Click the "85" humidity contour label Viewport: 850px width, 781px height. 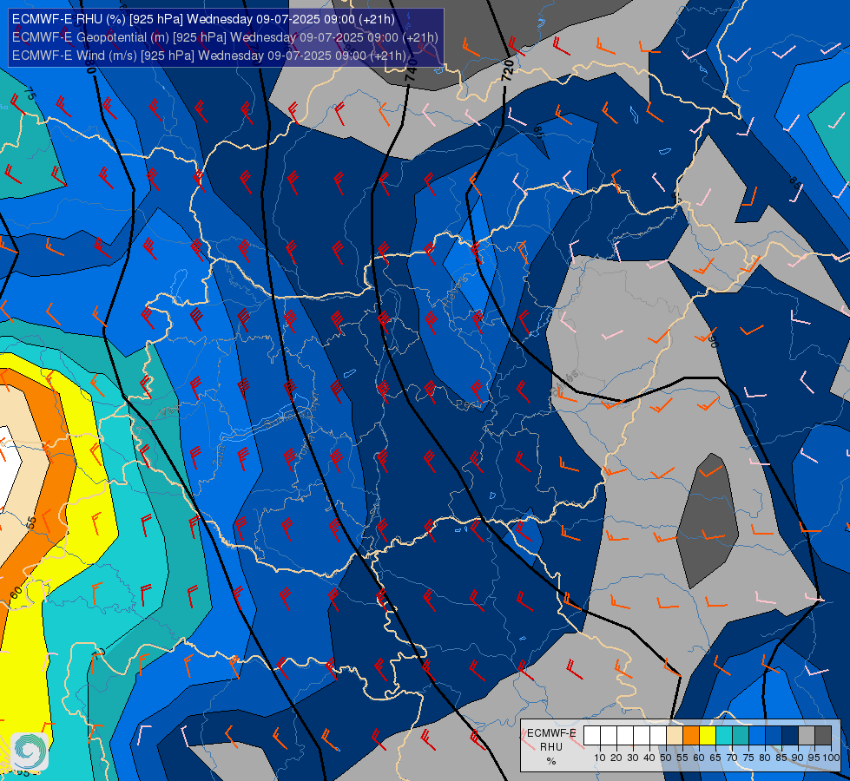point(795,181)
